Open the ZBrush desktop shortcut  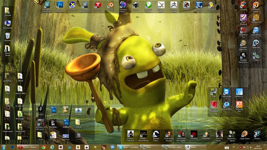[174, 7]
